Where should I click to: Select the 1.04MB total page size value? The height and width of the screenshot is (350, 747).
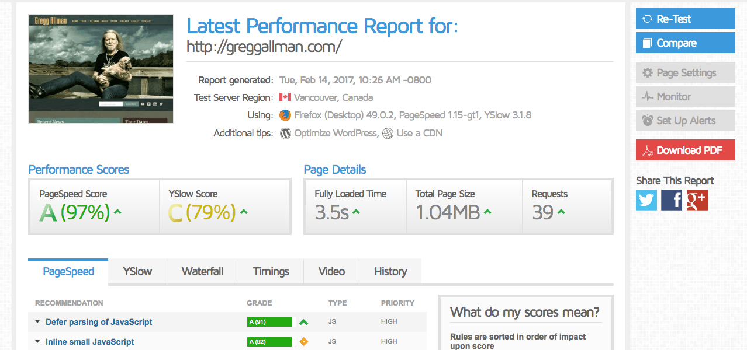tap(448, 213)
